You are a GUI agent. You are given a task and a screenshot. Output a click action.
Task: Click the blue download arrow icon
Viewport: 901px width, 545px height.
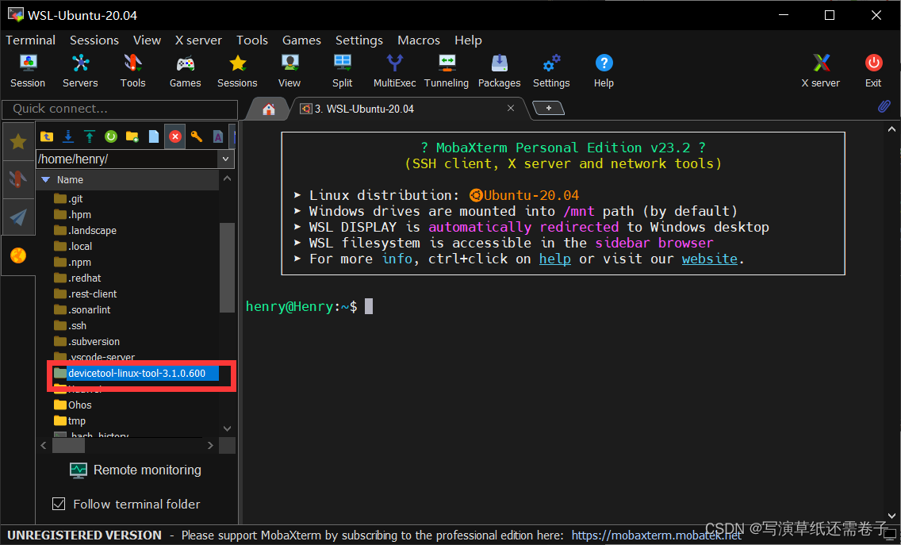[x=67, y=136]
